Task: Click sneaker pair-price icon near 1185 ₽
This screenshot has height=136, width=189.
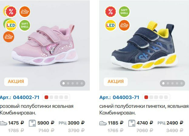Action: pos(103,123)
